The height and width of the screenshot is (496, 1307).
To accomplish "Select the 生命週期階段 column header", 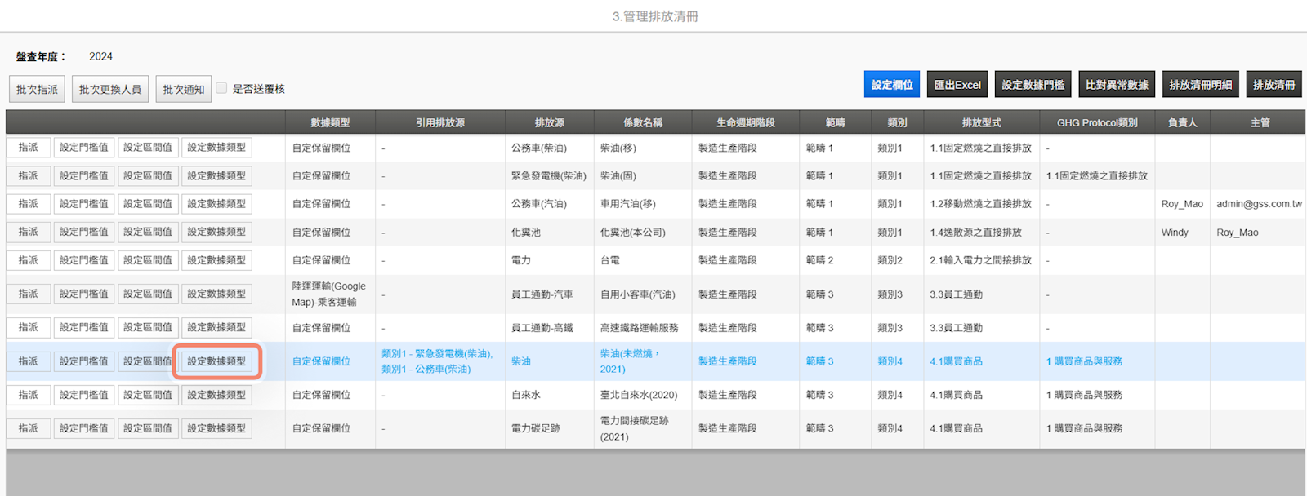I will [745, 122].
